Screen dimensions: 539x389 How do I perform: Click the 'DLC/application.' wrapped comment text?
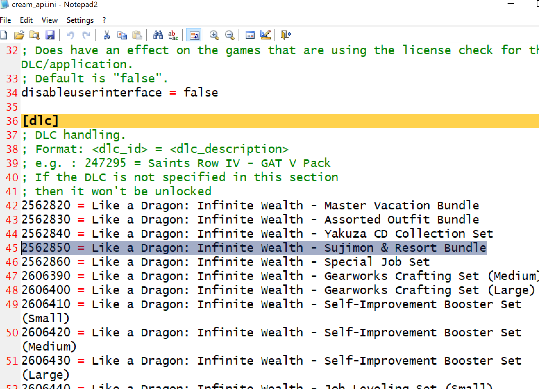[x=77, y=64]
